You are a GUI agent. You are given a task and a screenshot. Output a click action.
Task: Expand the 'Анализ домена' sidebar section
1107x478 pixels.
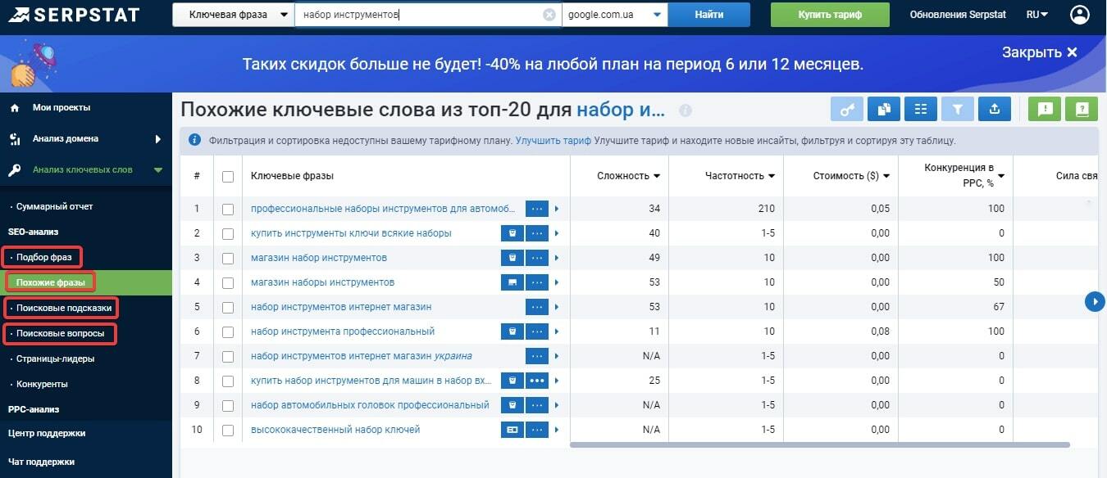[157, 139]
